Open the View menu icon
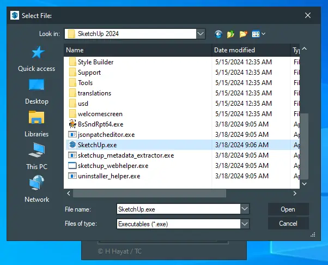328x265 pixels. pyautogui.click(x=259, y=34)
